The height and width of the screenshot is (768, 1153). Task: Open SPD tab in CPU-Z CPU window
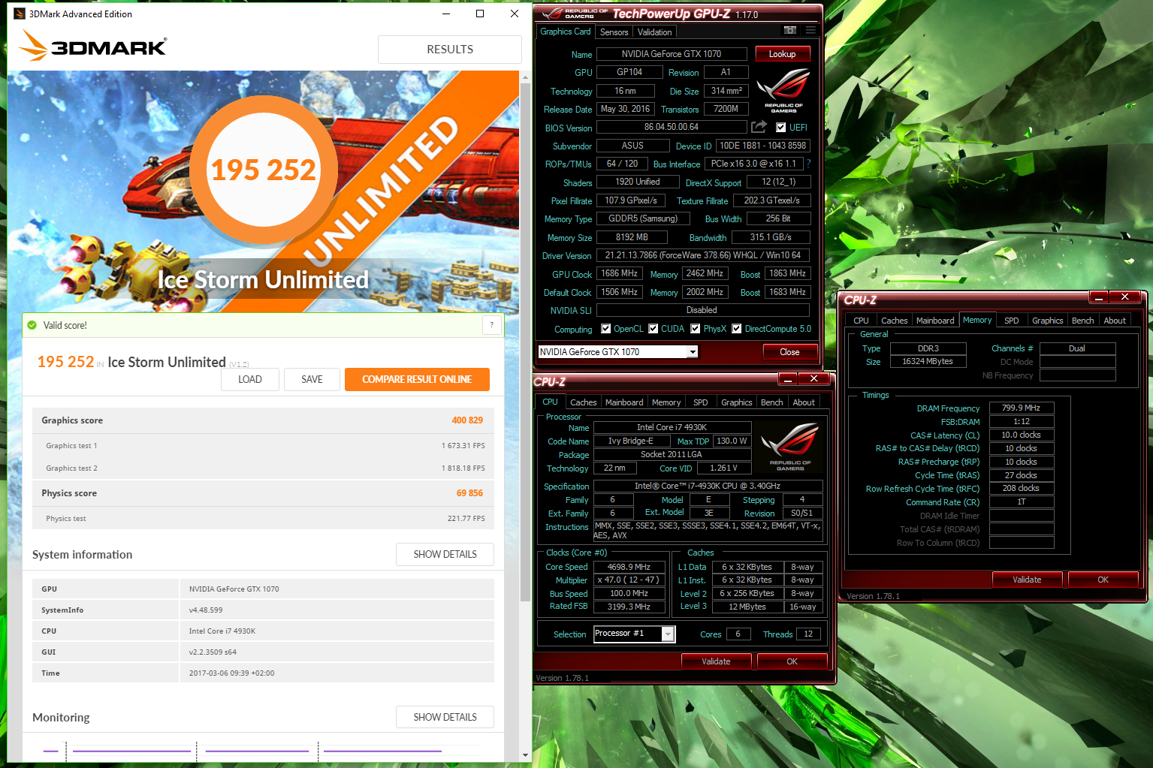(700, 402)
